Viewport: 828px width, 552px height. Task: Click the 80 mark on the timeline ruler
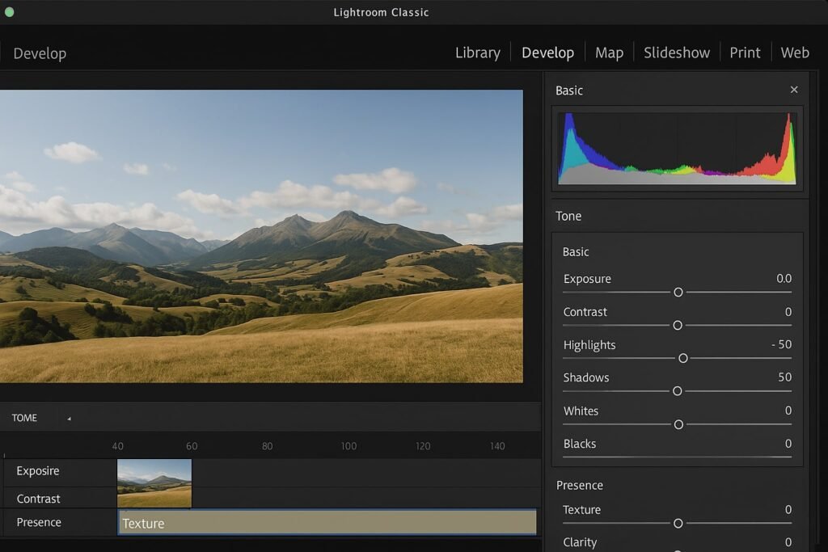click(267, 446)
